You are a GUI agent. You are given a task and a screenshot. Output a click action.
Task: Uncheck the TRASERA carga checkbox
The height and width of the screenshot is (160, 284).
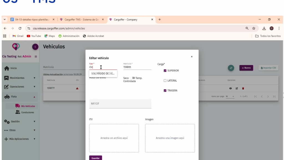tap(165, 91)
